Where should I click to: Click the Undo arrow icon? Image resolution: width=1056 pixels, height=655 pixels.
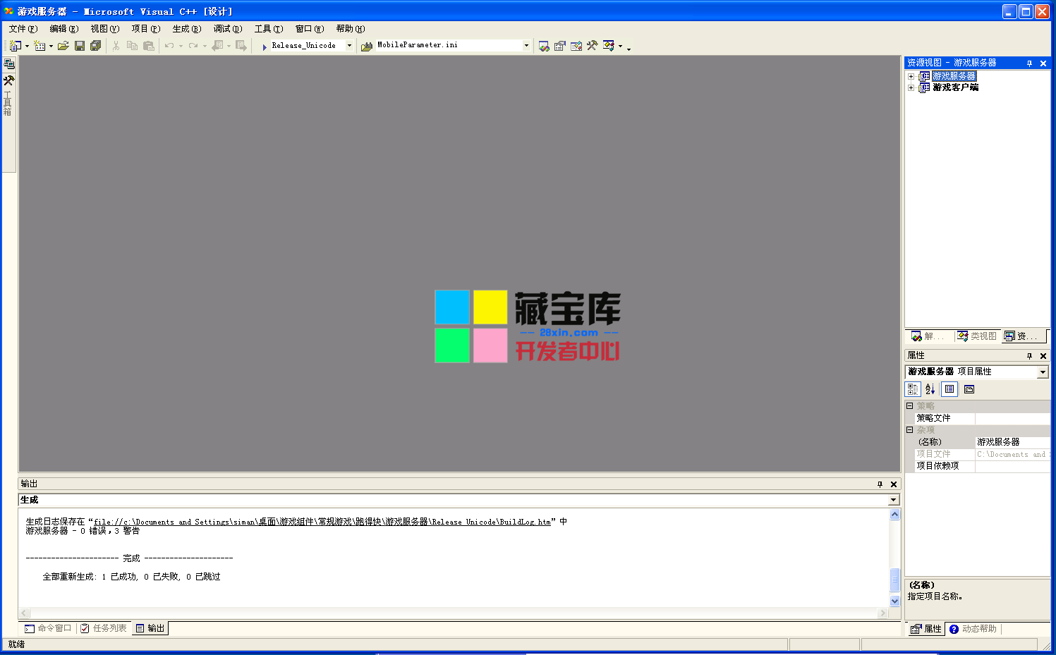click(x=169, y=46)
